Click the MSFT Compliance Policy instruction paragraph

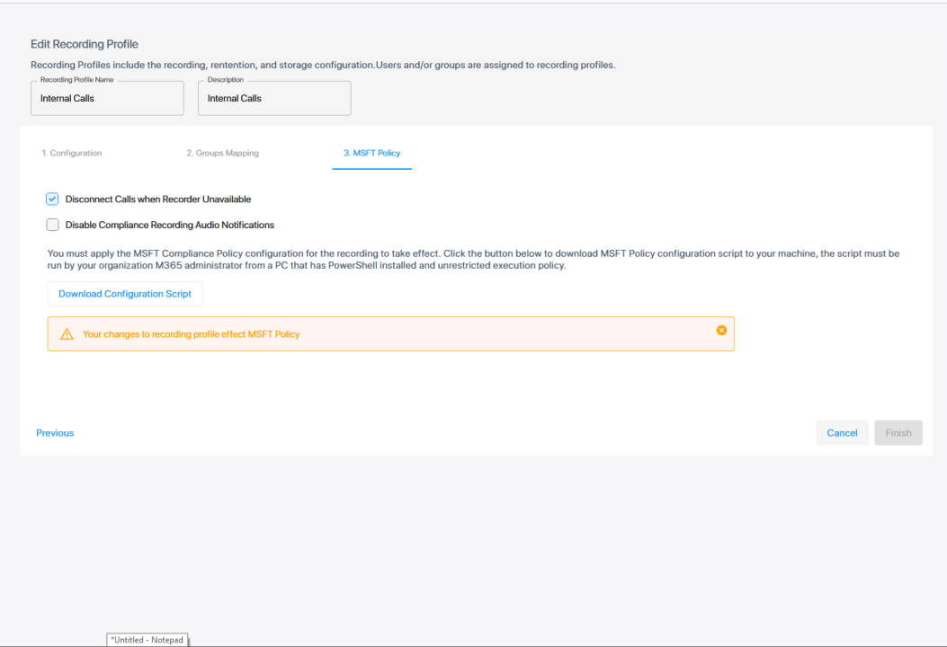coord(473,260)
